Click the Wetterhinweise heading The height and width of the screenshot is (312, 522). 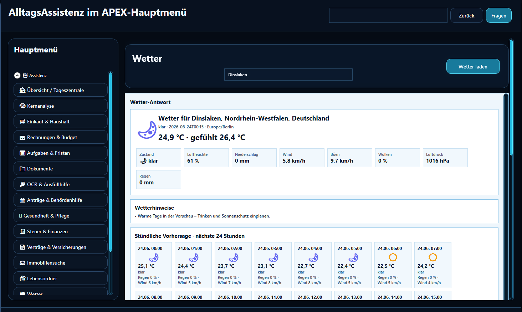[154, 208]
